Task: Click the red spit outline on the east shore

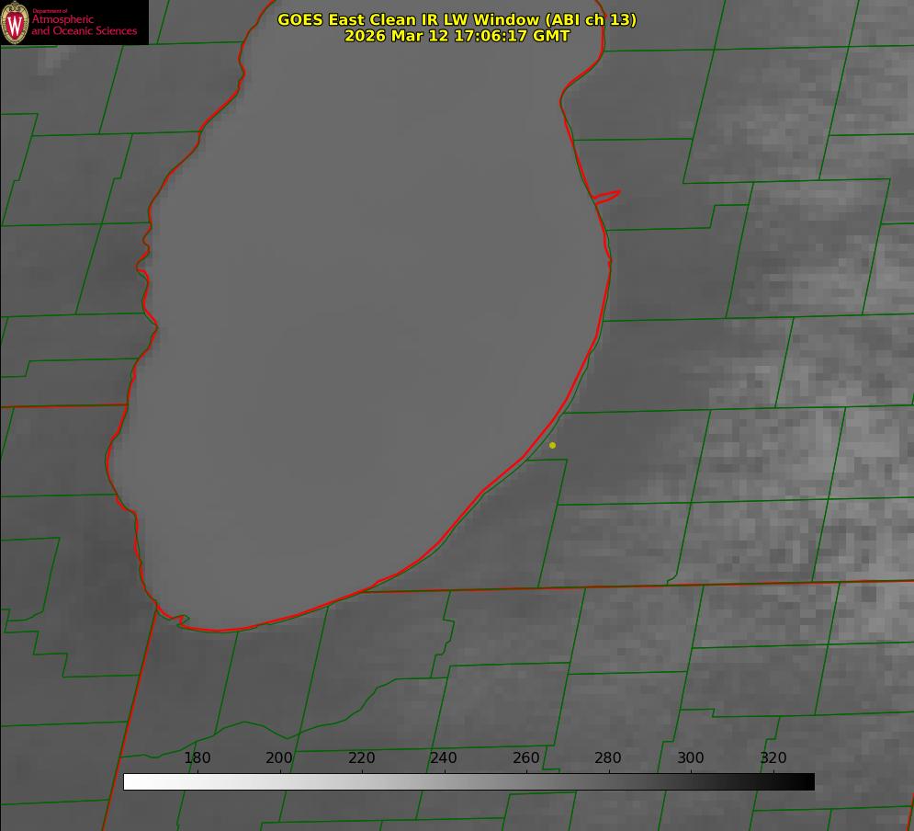Action: coord(608,195)
